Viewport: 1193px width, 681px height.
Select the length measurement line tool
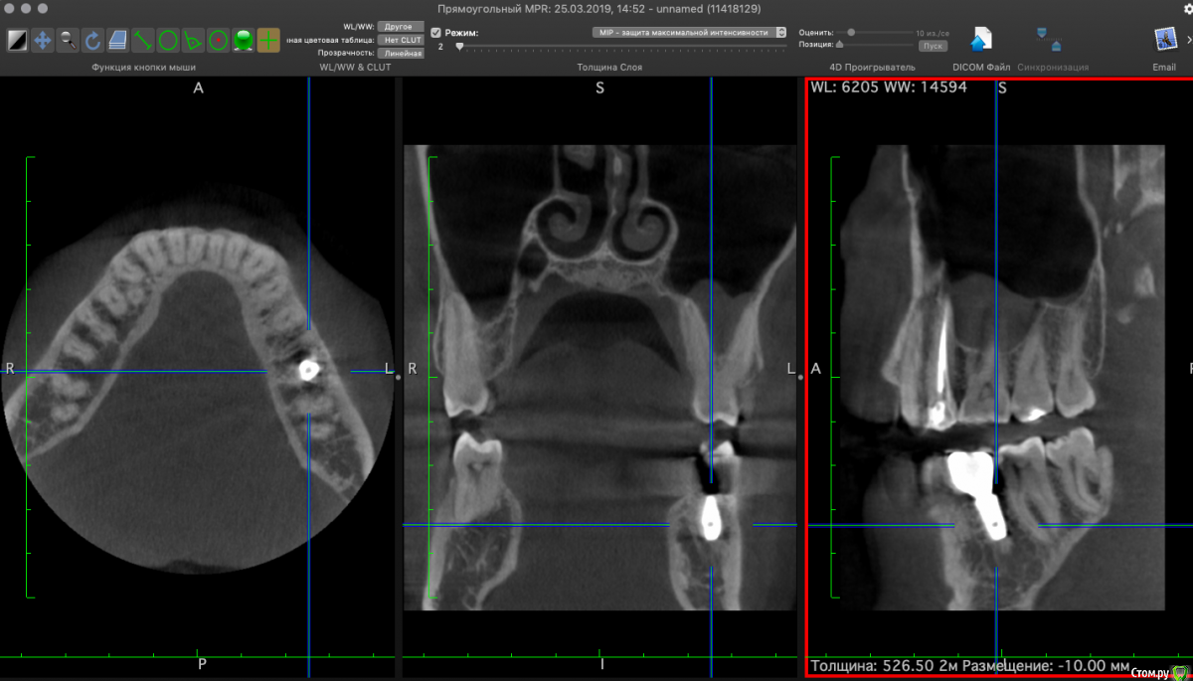click(x=143, y=41)
